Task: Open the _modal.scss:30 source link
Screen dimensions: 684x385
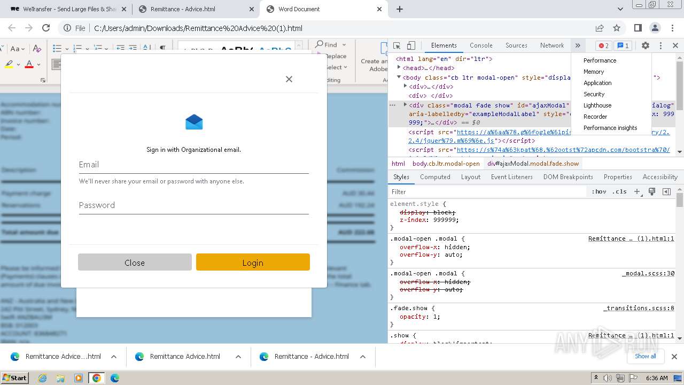Action: click(x=648, y=273)
